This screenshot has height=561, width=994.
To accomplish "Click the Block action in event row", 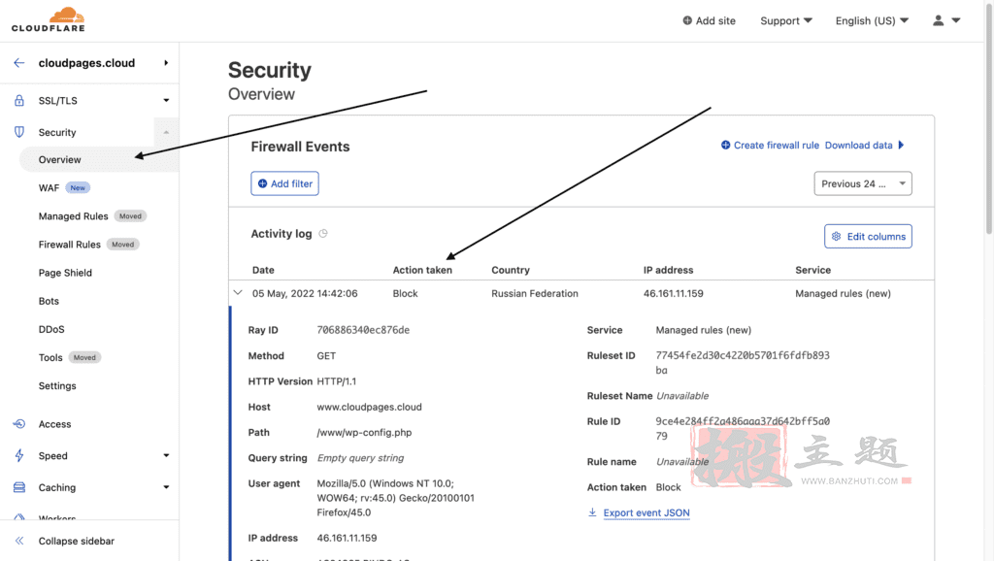I will pyautogui.click(x=405, y=293).
